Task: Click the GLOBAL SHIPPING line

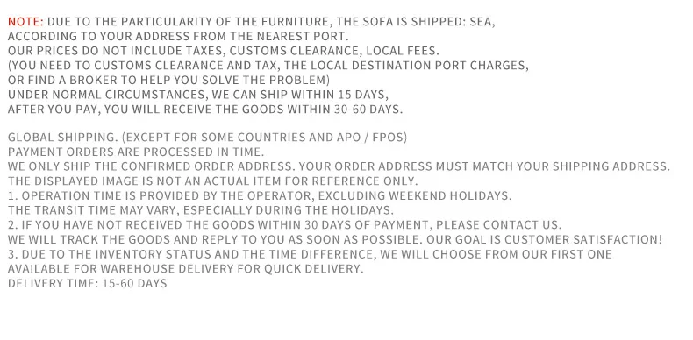Action: pyautogui.click(x=207, y=138)
